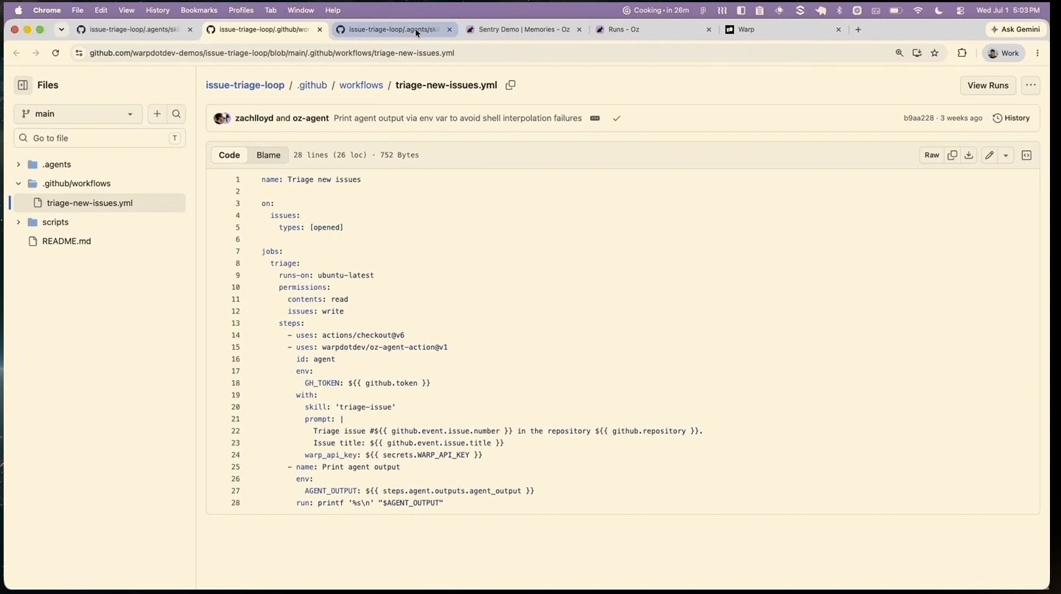This screenshot has height=594, width=1061.
Task: Open Ask Gemini panel
Action: point(1016,29)
